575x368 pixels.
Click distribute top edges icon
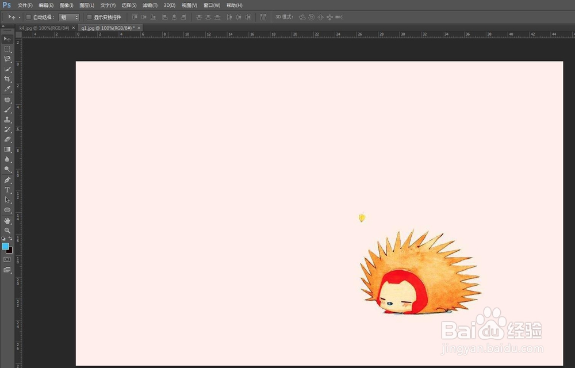tap(199, 17)
